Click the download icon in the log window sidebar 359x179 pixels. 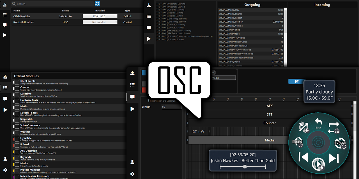tap(149, 5)
